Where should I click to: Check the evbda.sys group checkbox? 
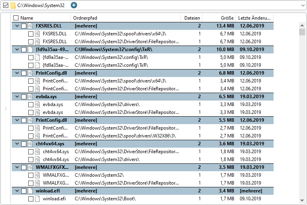pyautogui.click(x=24, y=97)
